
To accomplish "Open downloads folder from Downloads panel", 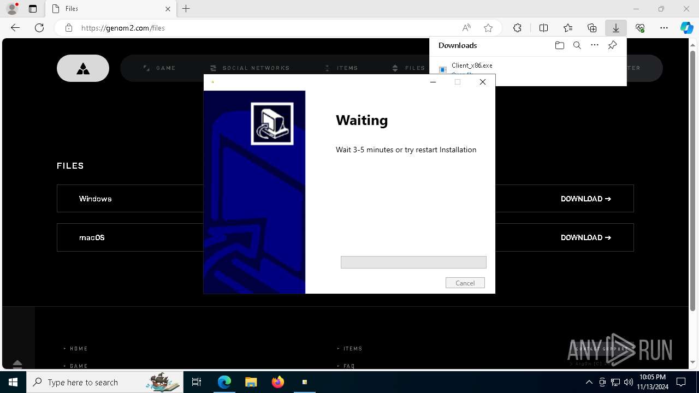I will click(559, 45).
